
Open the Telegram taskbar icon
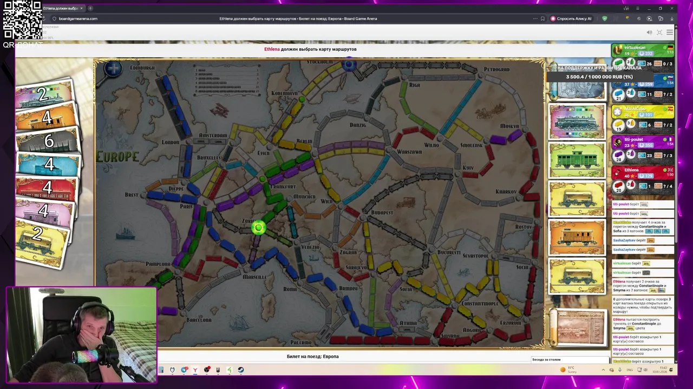pos(184,370)
